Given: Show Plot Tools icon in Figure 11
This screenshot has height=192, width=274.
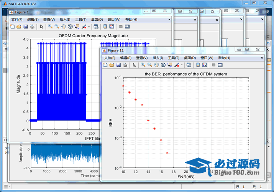Looking at the screenshot, I should tap(220, 65).
